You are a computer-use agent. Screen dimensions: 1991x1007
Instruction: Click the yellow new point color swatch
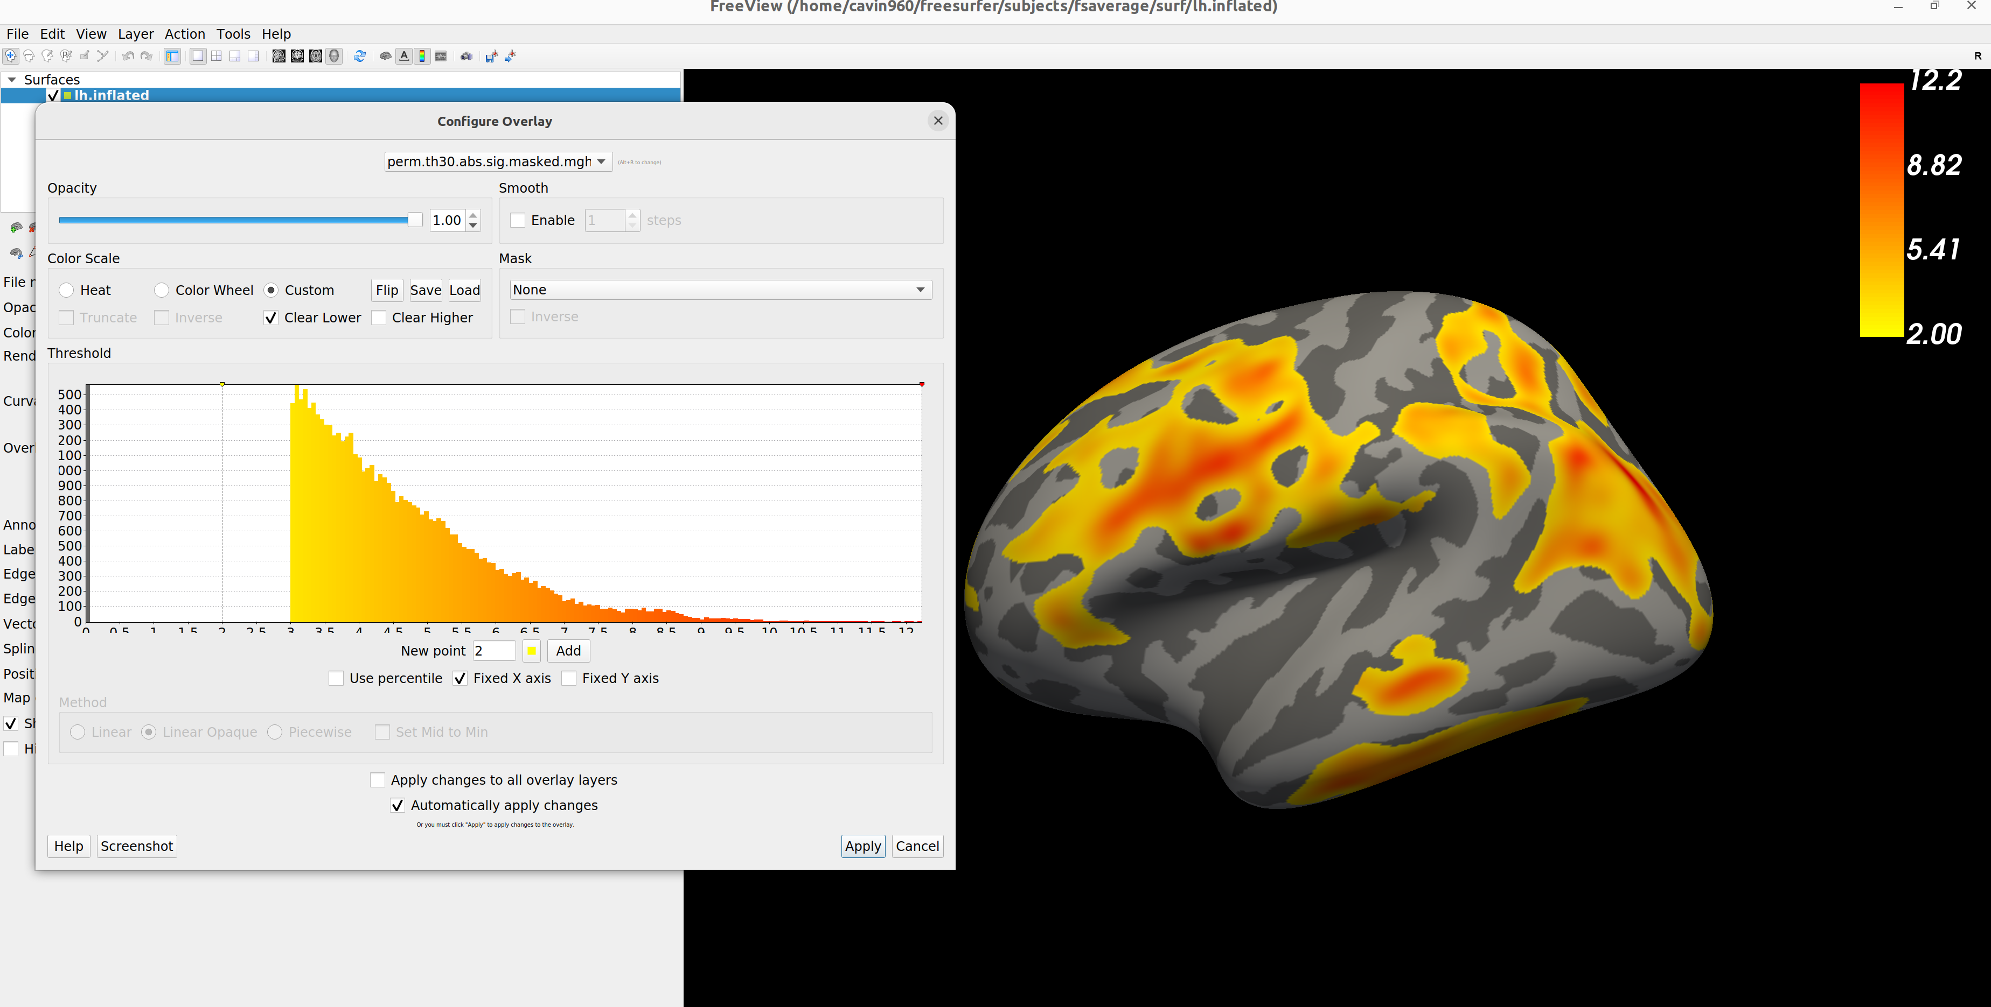[x=532, y=650]
